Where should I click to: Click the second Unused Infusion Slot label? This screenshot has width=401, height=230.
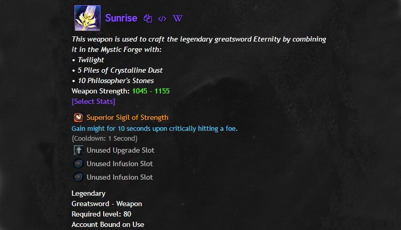pos(120,177)
